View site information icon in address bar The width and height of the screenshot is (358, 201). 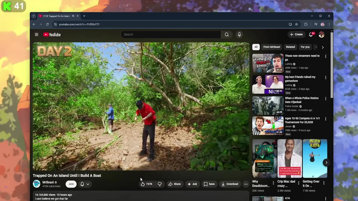click(x=55, y=24)
